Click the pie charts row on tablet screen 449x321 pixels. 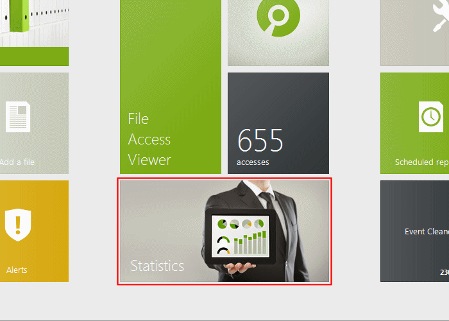[x=241, y=223]
